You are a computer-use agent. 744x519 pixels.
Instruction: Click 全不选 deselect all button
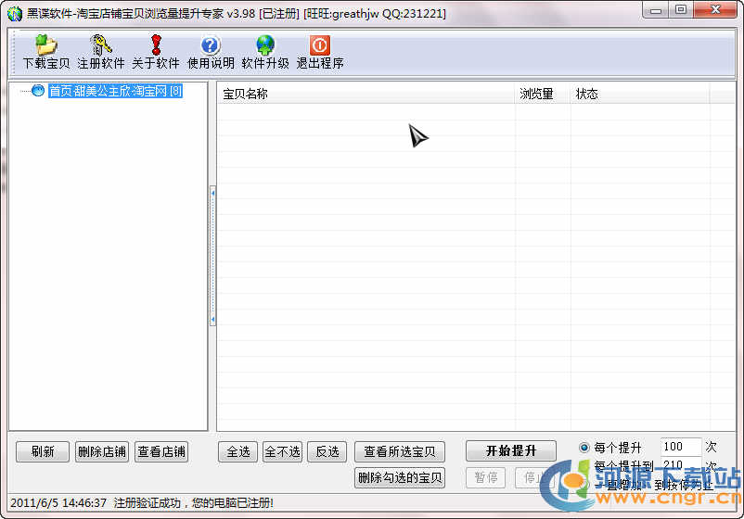click(x=282, y=451)
